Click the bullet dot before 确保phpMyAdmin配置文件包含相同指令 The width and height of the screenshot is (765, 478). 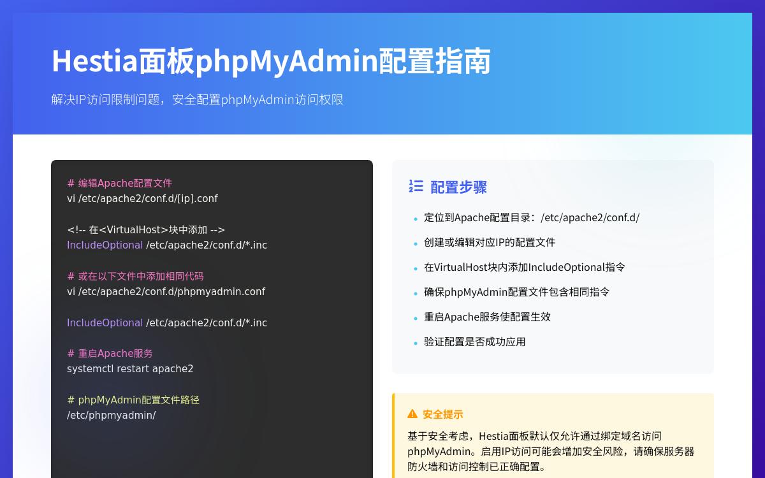[416, 294]
